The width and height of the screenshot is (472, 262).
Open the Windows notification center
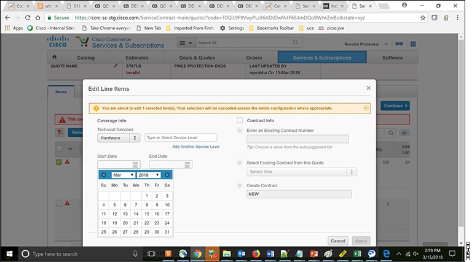click(x=452, y=254)
